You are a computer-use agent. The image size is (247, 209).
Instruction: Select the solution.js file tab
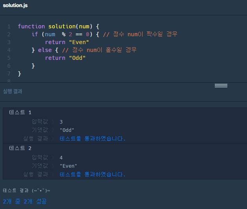coord(15,6)
